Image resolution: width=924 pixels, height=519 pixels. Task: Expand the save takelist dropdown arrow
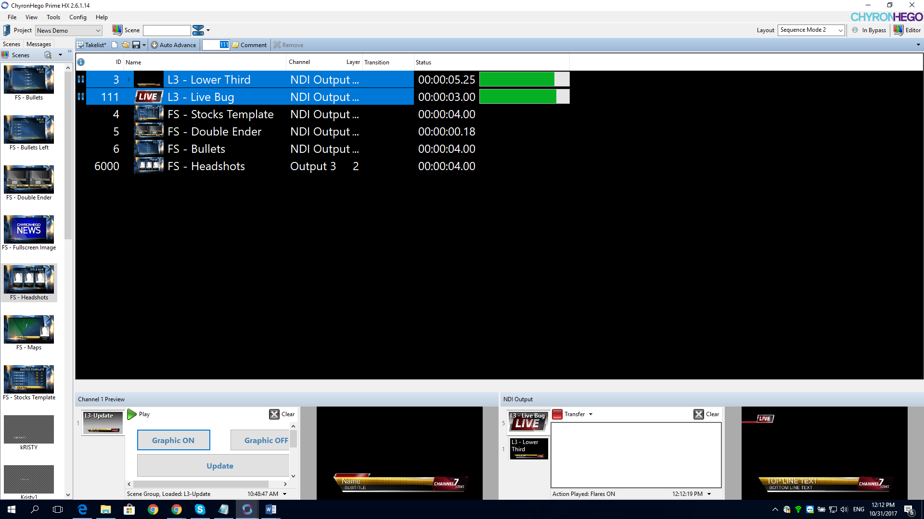pyautogui.click(x=144, y=45)
